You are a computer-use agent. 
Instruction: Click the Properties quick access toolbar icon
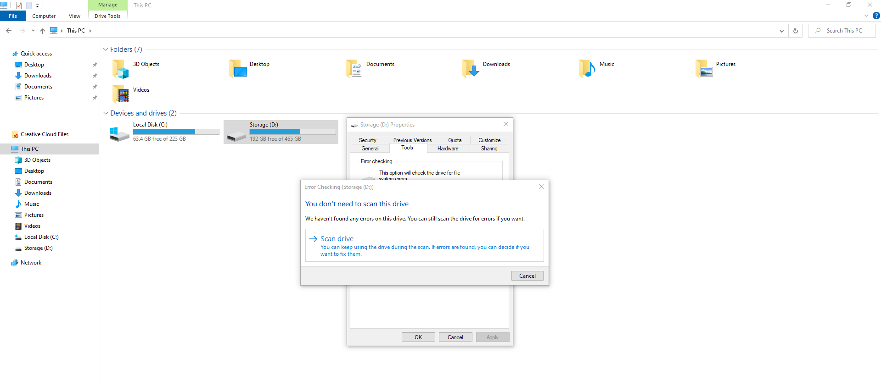coord(19,6)
